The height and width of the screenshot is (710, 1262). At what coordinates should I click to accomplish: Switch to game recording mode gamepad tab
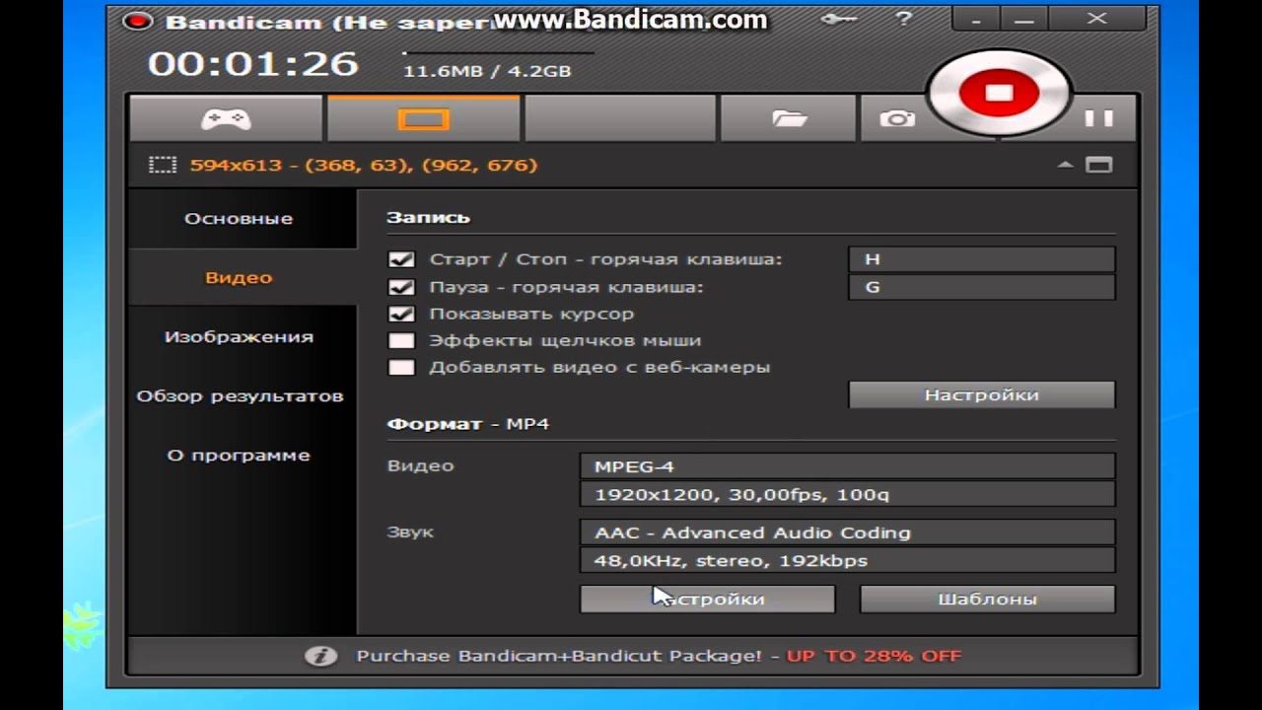[226, 119]
